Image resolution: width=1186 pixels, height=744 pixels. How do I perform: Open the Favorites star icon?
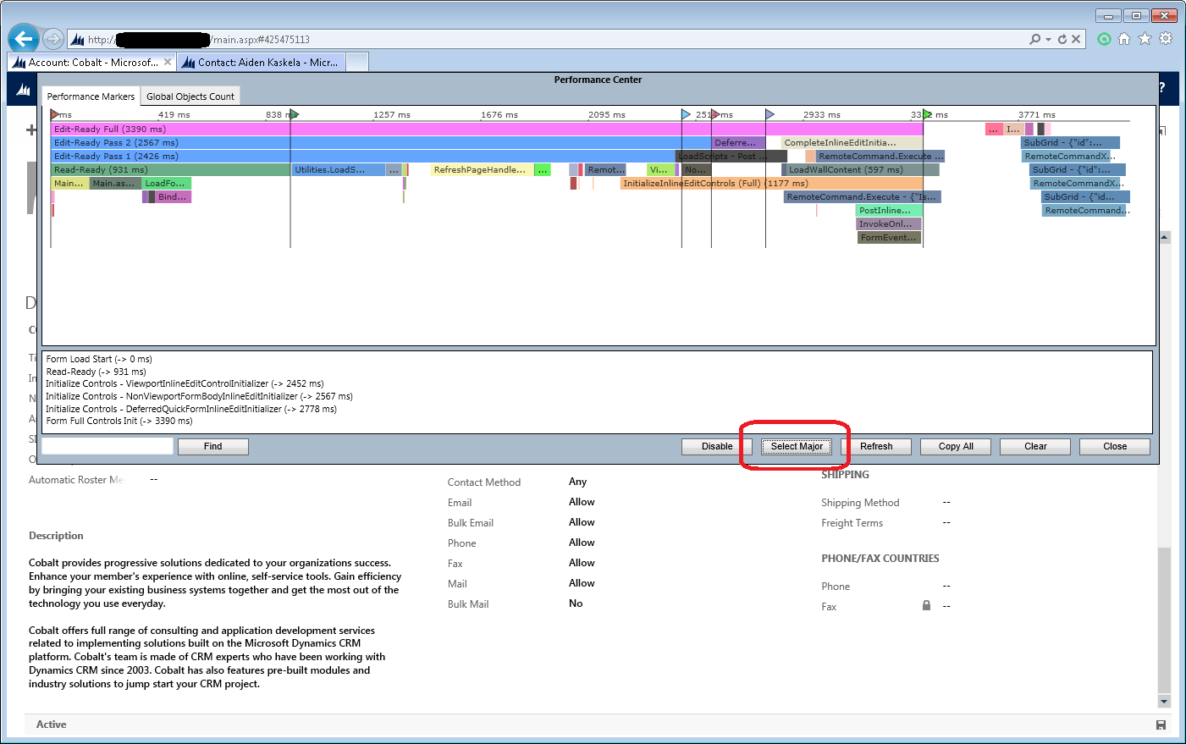(1145, 39)
